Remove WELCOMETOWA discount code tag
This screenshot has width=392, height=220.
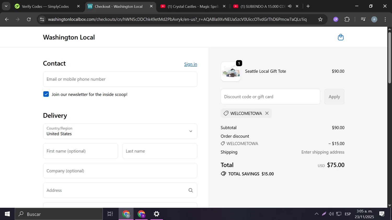267,113
